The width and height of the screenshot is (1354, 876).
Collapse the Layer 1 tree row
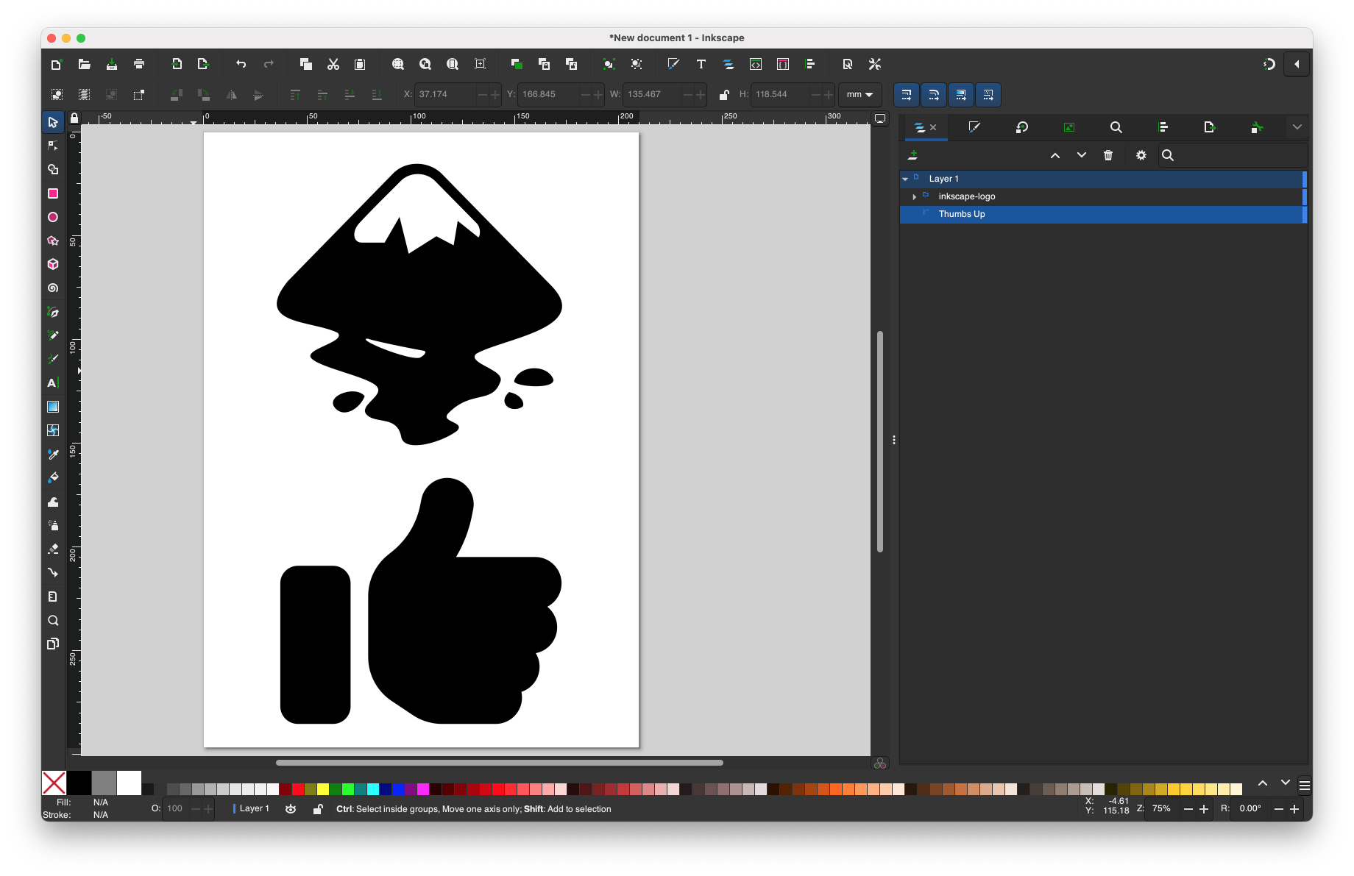click(x=905, y=179)
